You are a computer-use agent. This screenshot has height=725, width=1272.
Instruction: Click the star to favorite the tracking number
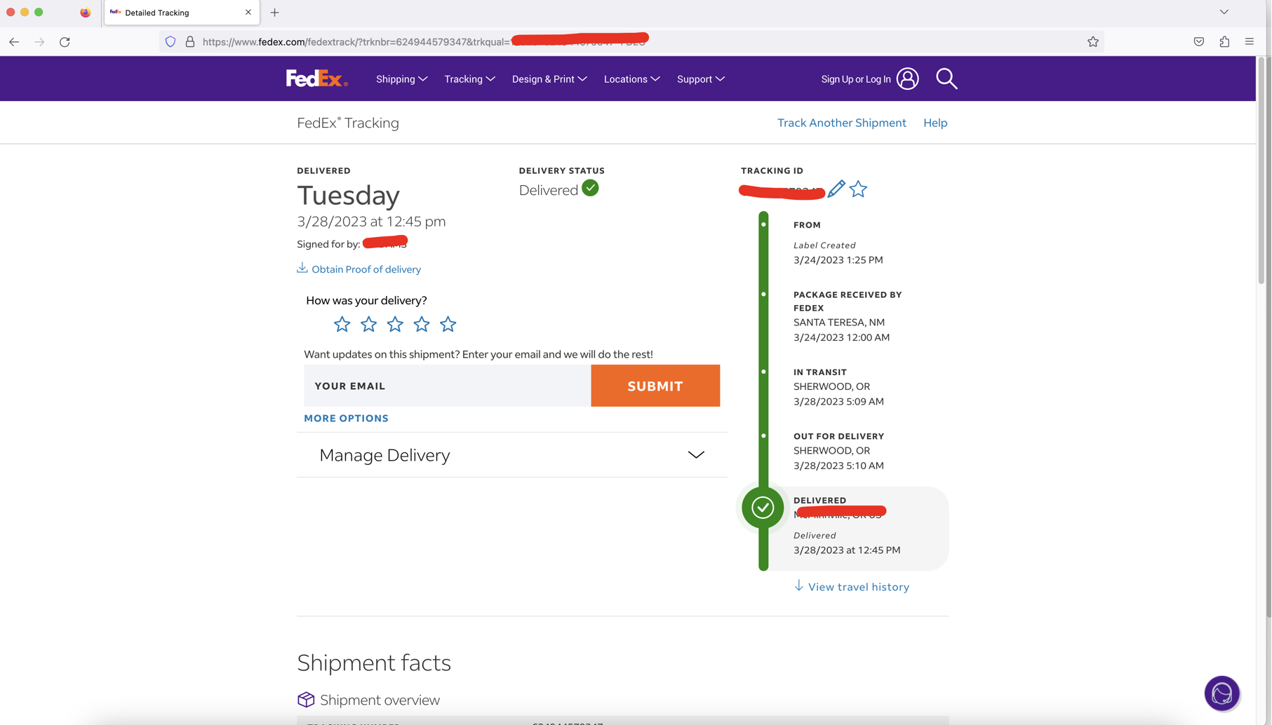(858, 189)
